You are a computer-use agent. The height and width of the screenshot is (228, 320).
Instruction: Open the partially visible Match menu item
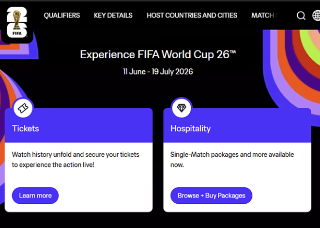pos(263,16)
